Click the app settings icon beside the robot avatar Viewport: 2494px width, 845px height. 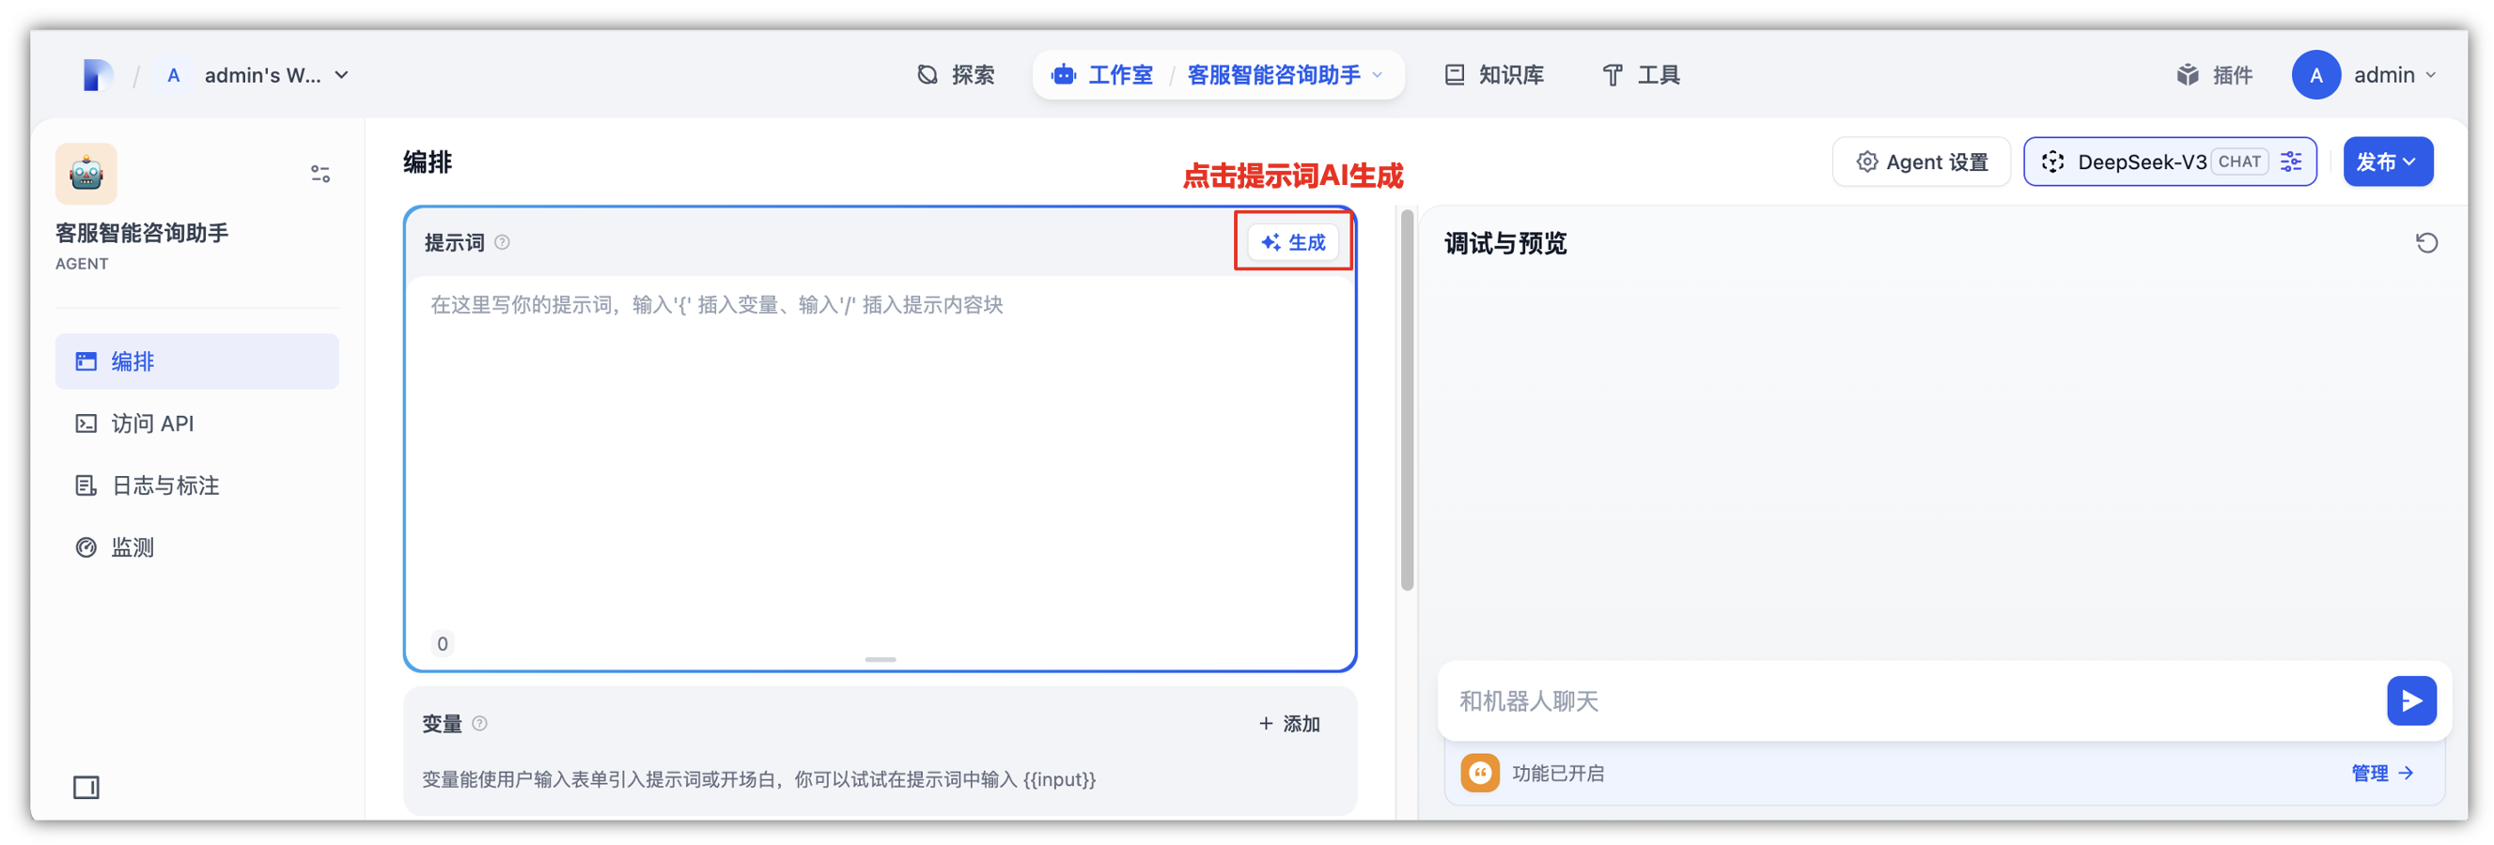tap(320, 172)
